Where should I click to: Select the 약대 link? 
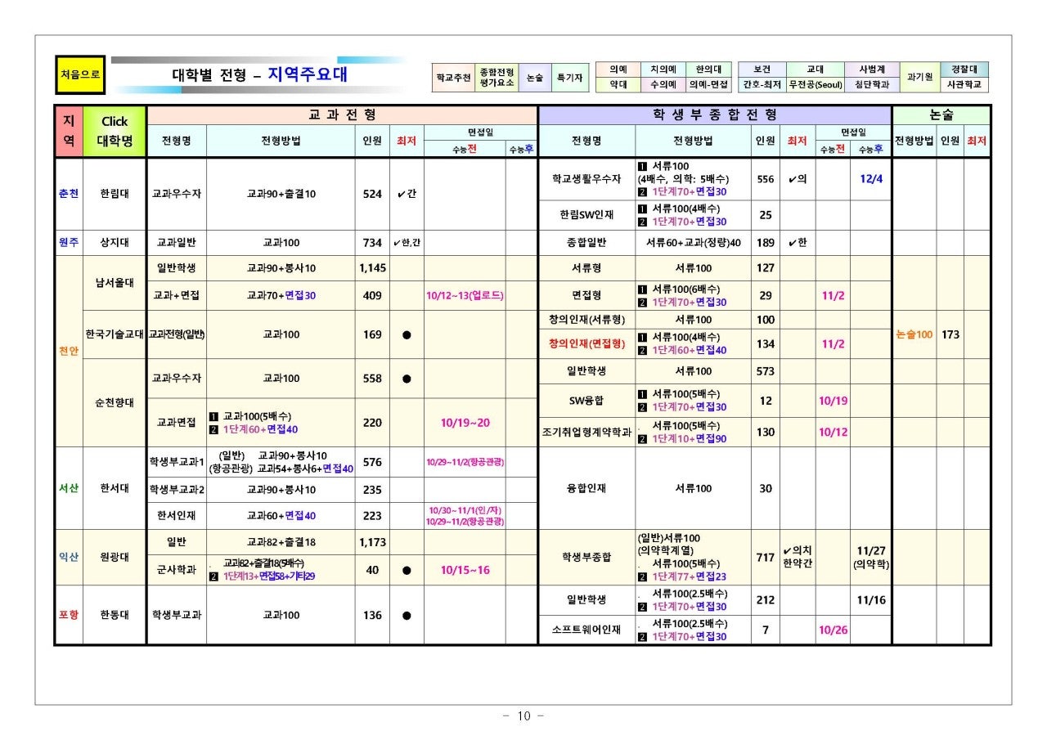pos(618,85)
